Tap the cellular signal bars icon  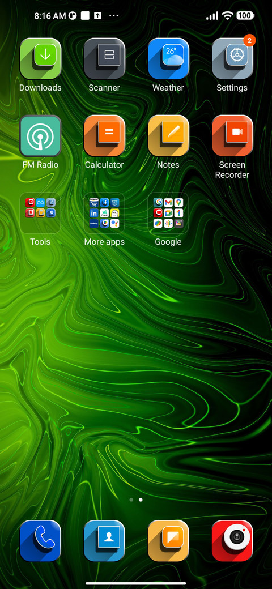click(212, 16)
